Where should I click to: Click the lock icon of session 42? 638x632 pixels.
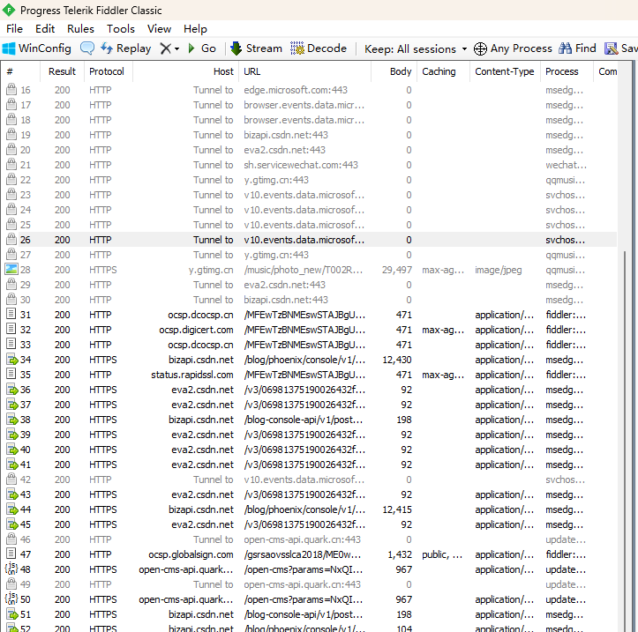(11, 479)
